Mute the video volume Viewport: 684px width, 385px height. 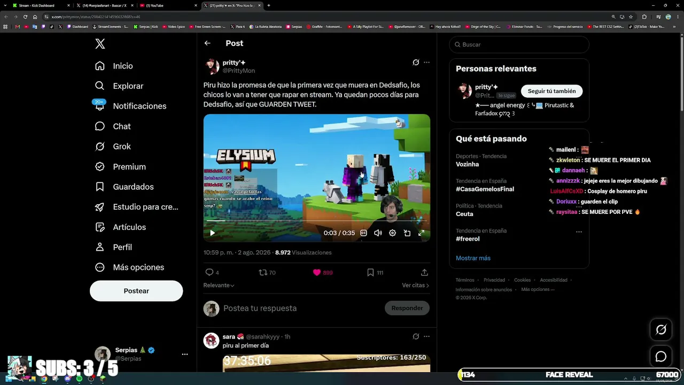[378, 233]
